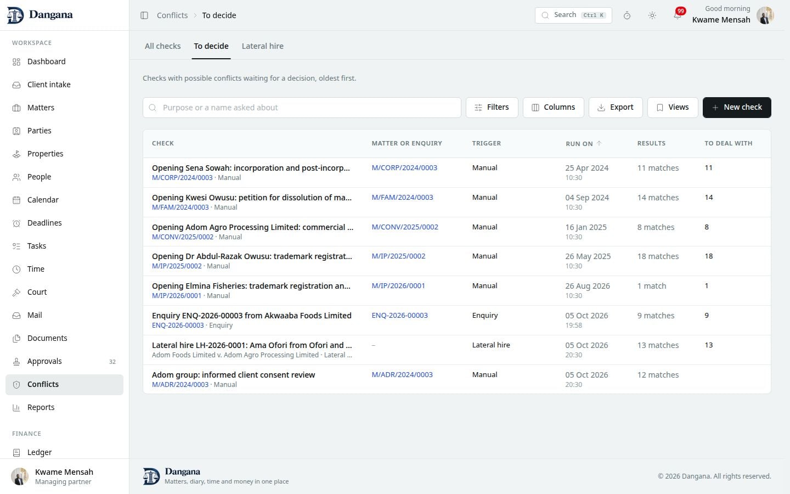
Task: Export the checks list
Action: [x=616, y=108]
